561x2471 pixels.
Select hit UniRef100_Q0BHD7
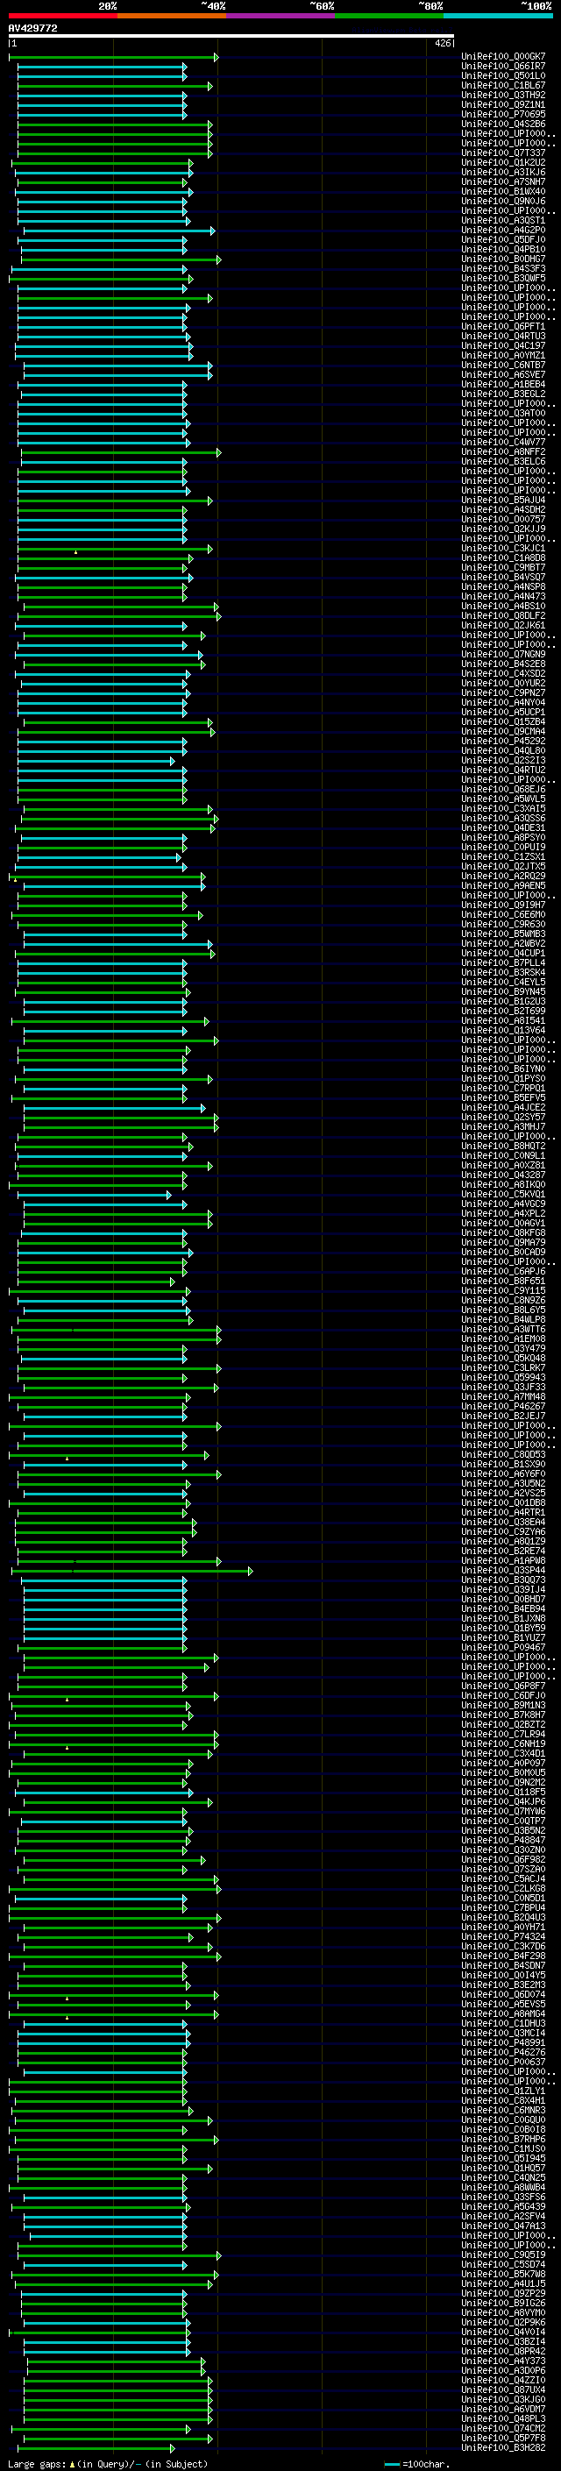[503, 1599]
